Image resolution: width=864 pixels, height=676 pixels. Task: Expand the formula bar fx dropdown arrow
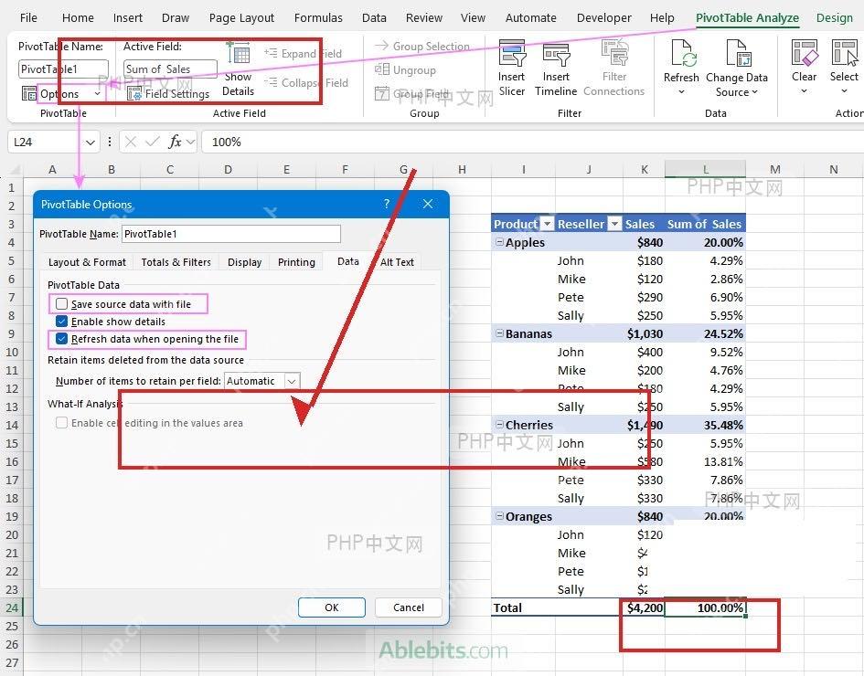191,142
